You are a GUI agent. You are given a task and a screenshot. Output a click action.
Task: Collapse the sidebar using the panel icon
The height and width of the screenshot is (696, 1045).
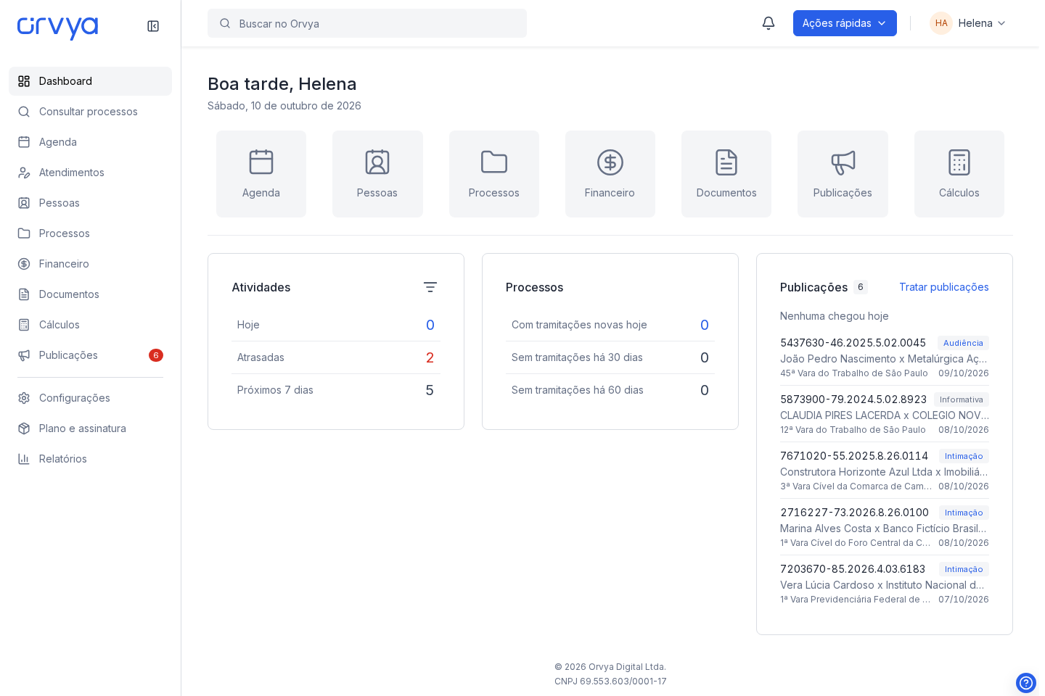tap(153, 26)
